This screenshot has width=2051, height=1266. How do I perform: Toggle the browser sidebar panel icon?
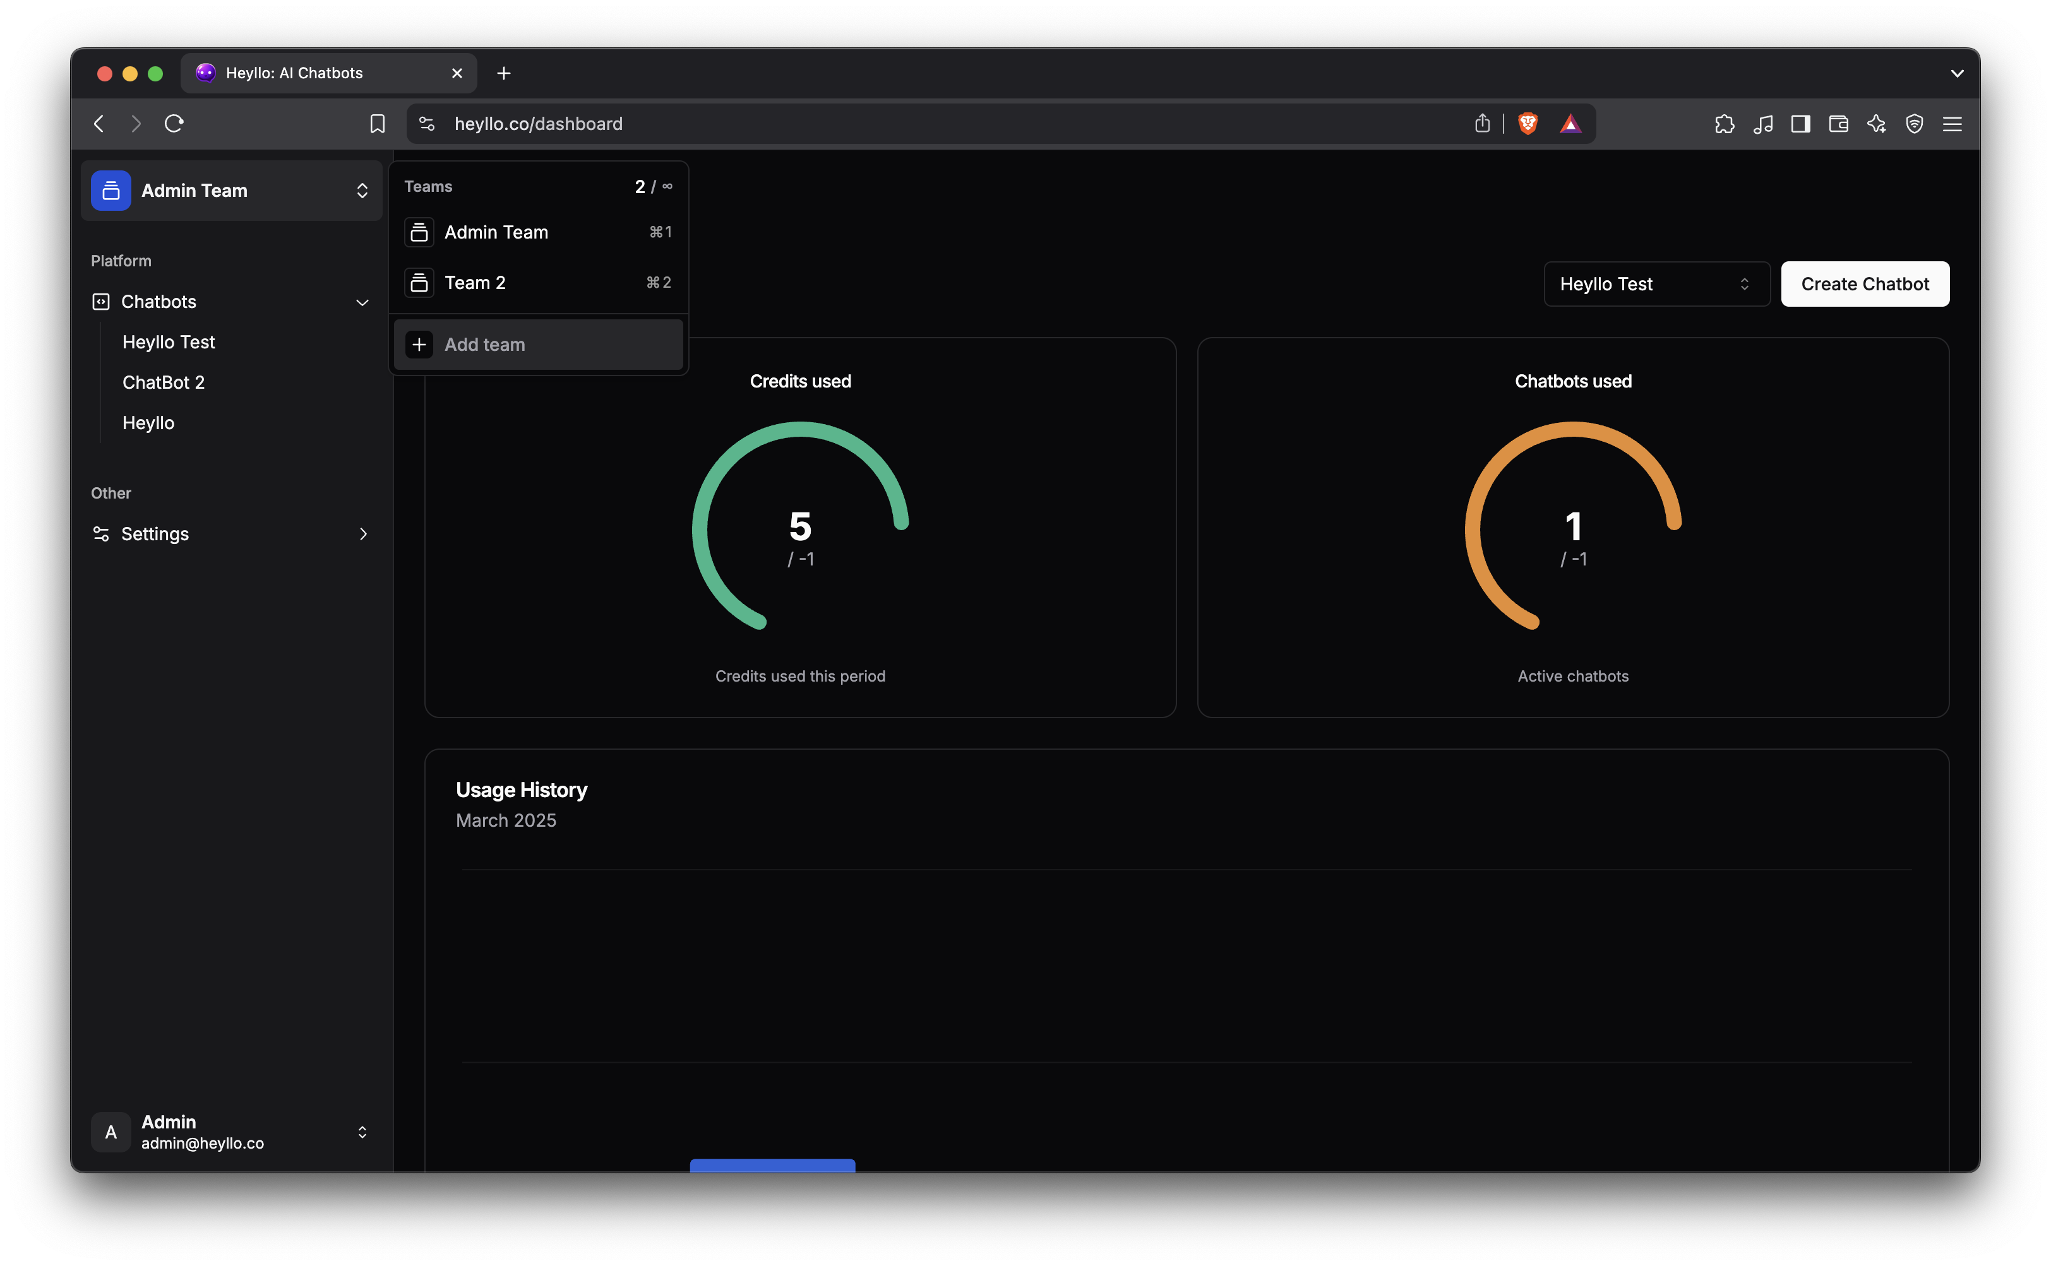point(1800,124)
